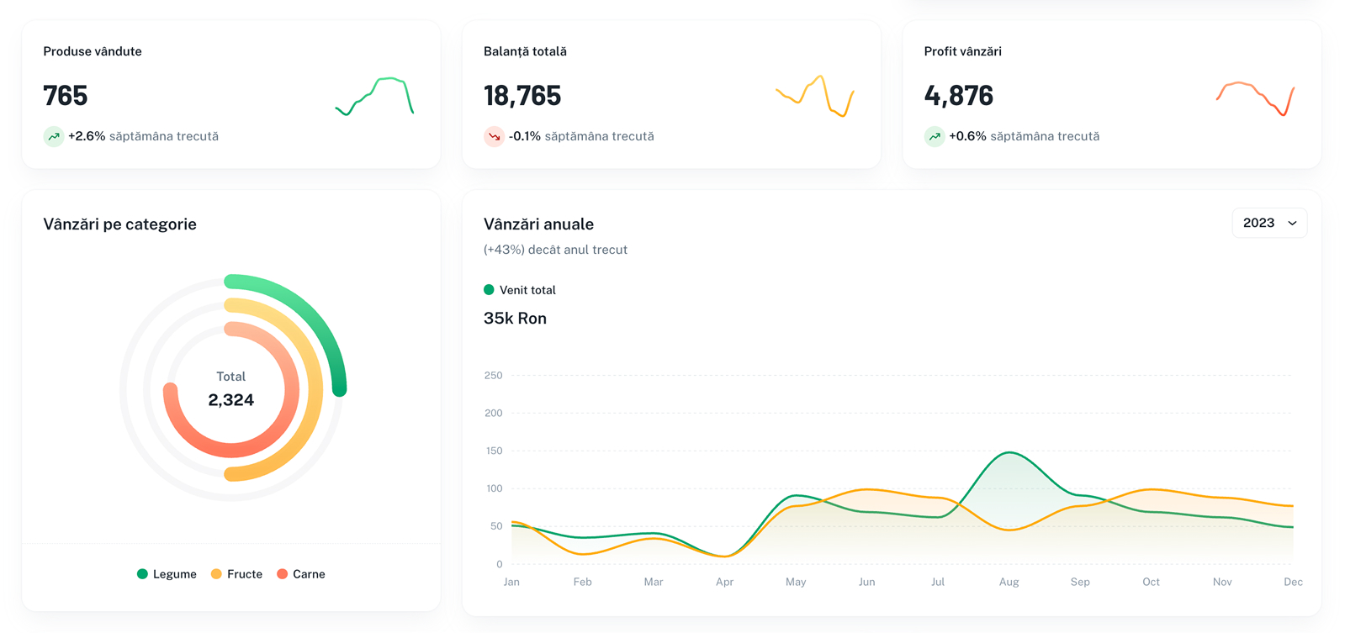Viewport: 1345px width, 633px height.
Task: Click the green Venit total legend dot
Action: [489, 290]
